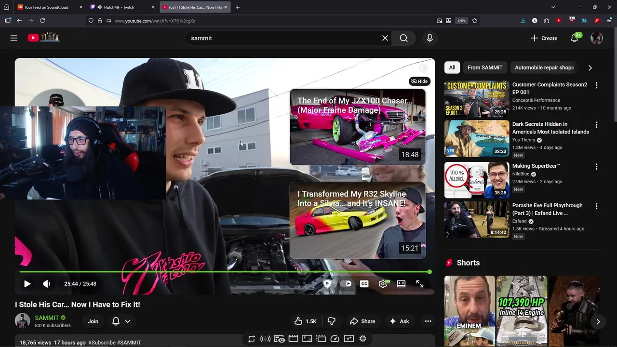Toggle volume boost icon in bottom toolbar
This screenshot has width=617, height=347.
point(265,339)
